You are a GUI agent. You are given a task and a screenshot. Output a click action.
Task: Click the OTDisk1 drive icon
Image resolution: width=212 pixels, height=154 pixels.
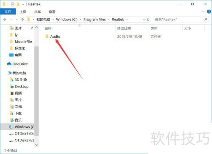11,134
